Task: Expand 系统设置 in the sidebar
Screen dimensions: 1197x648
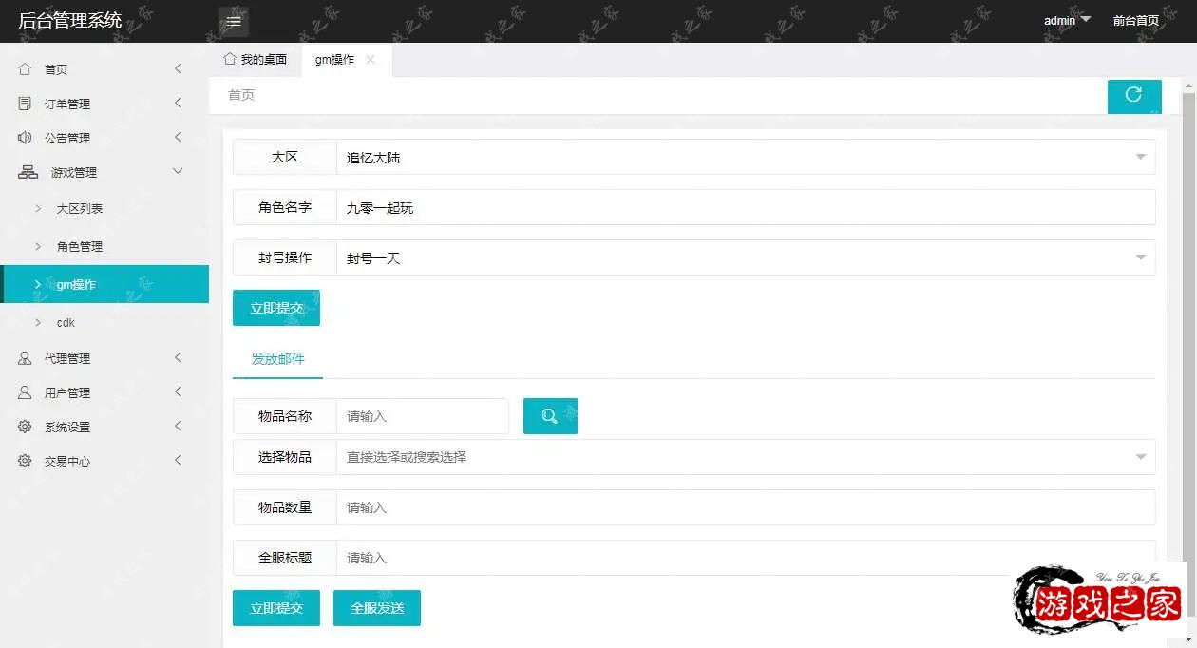Action: 67,427
